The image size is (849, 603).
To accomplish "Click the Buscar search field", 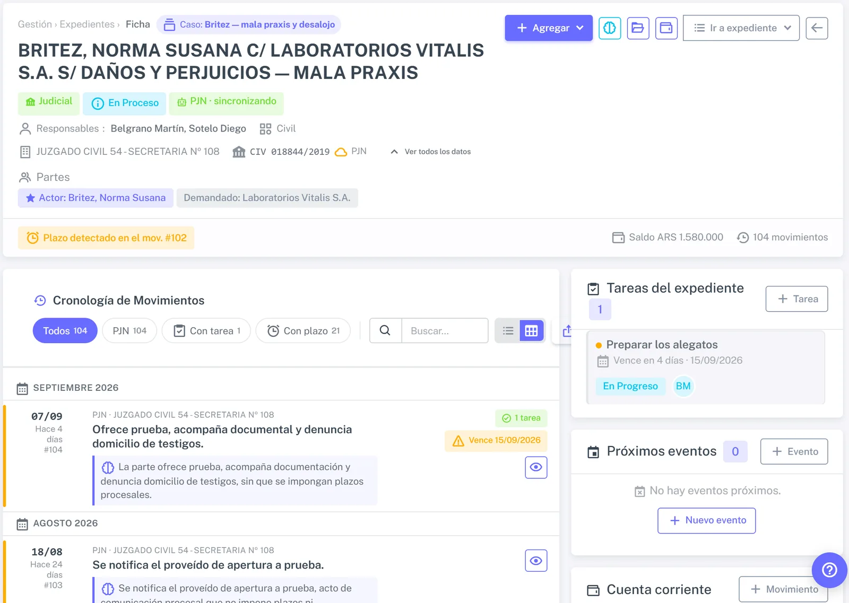I will pyautogui.click(x=445, y=330).
